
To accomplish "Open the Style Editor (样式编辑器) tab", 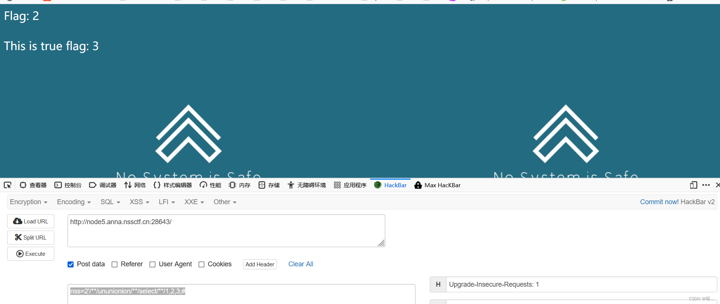I will (x=173, y=185).
